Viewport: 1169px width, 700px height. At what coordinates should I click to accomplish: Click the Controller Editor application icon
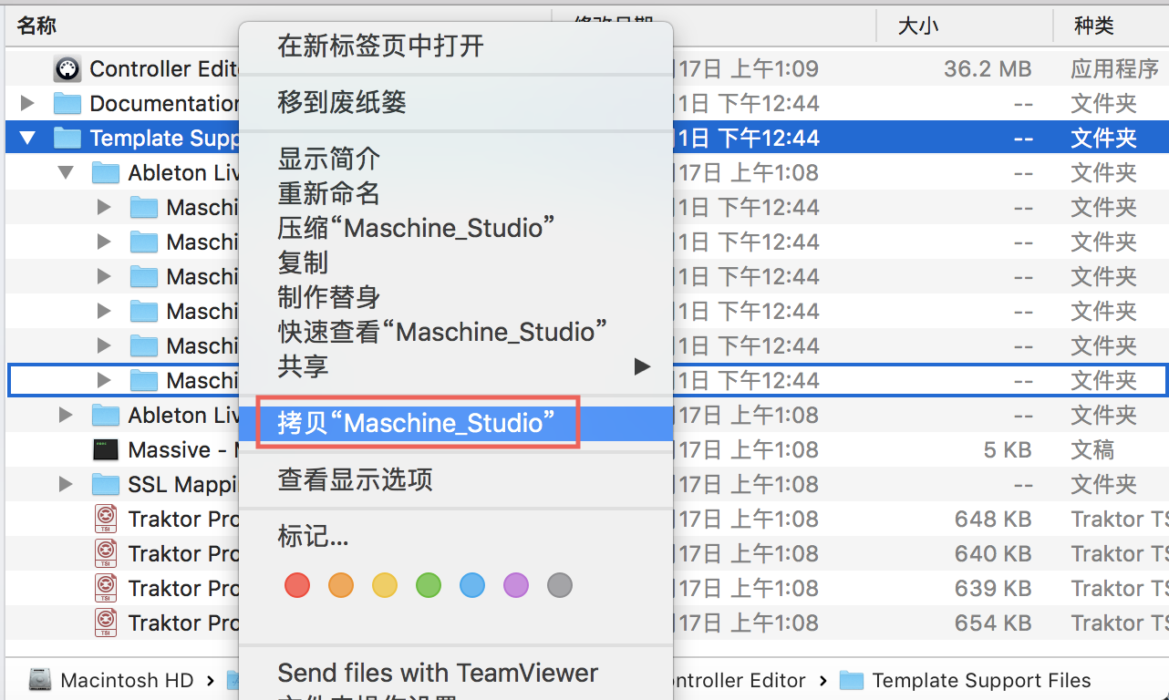point(67,68)
